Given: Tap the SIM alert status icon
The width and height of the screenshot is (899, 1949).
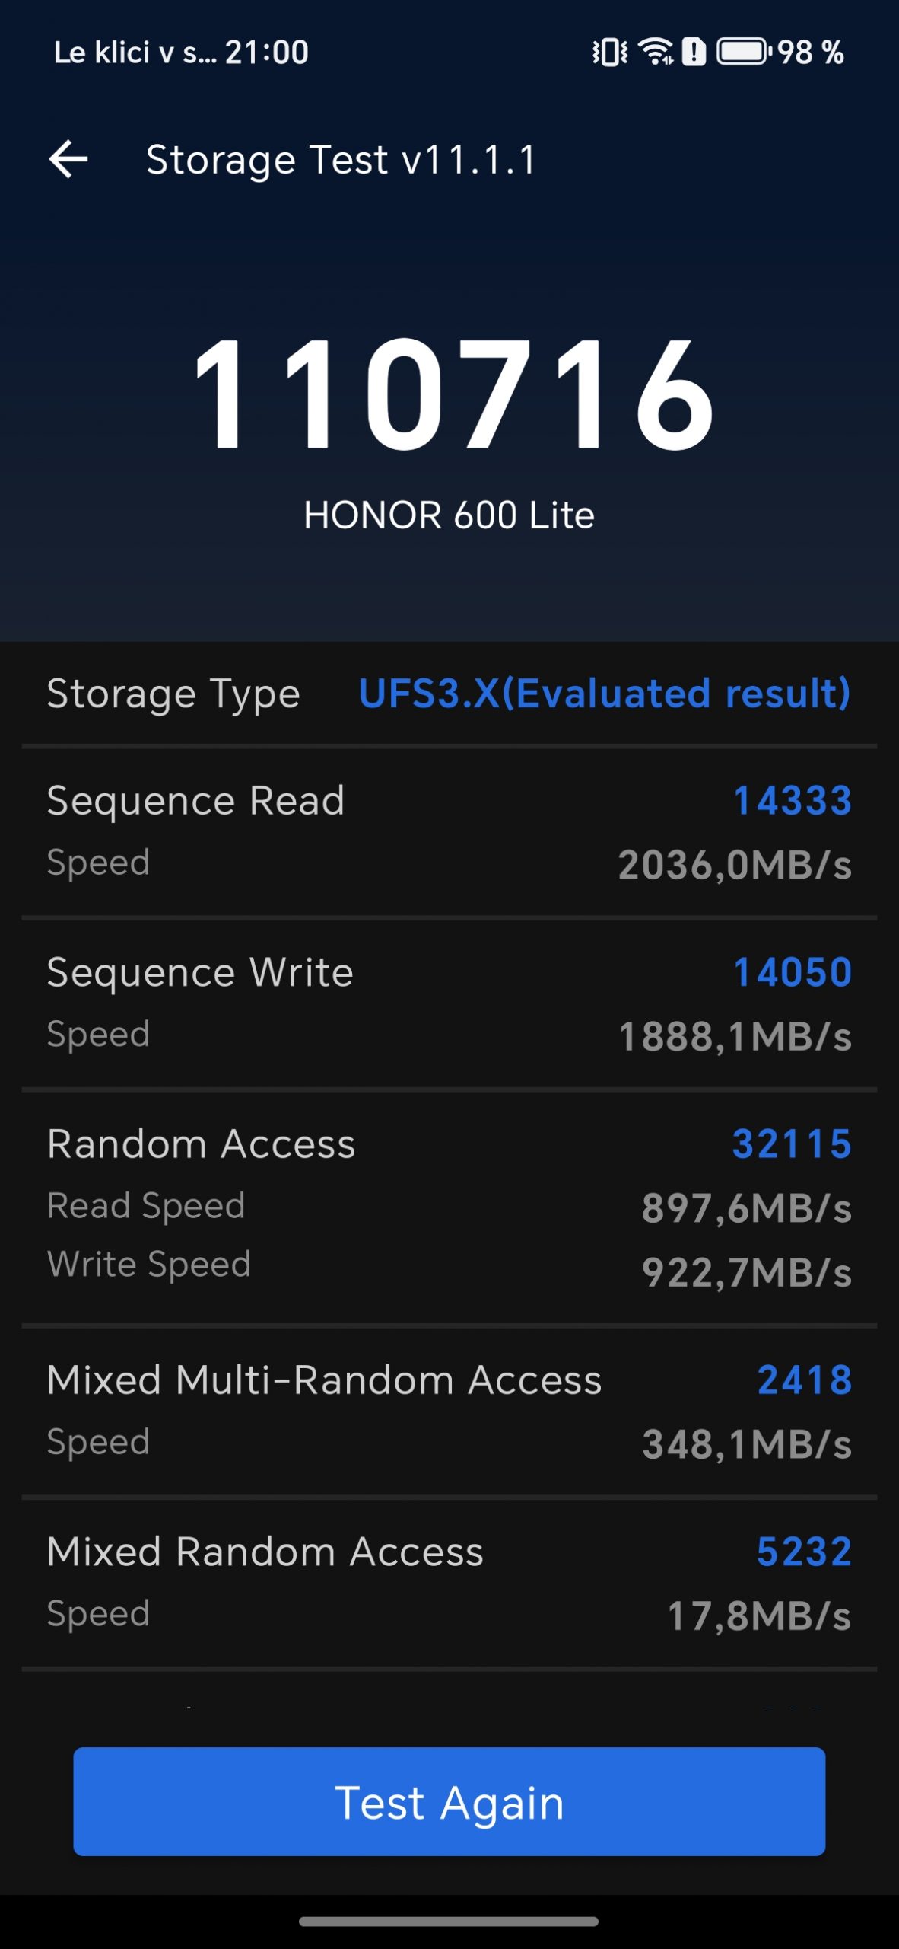Looking at the screenshot, I should [694, 53].
